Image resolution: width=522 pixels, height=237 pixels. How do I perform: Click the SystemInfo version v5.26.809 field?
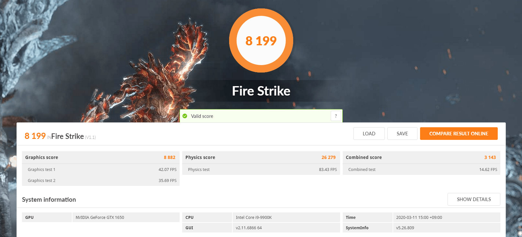[447, 228]
